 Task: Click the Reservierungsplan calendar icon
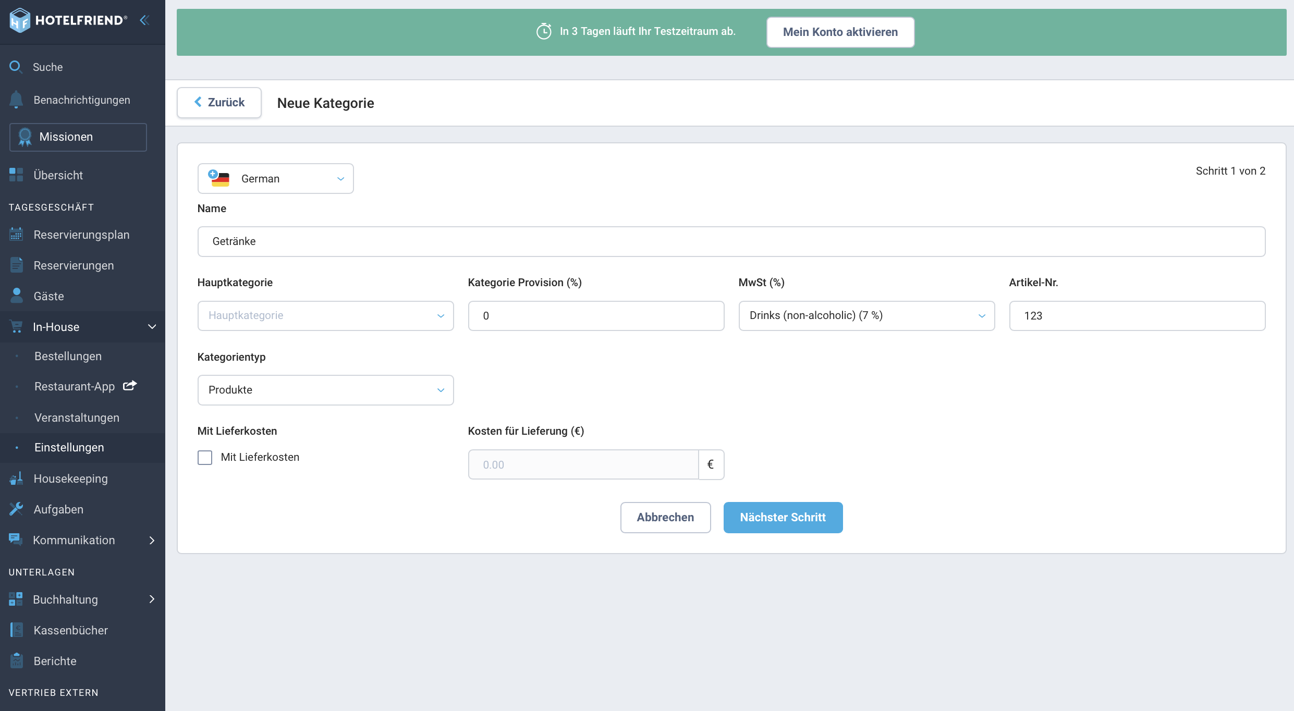click(x=16, y=235)
